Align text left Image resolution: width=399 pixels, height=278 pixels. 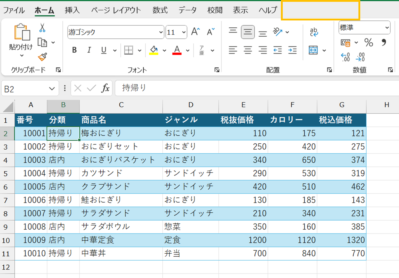point(233,50)
